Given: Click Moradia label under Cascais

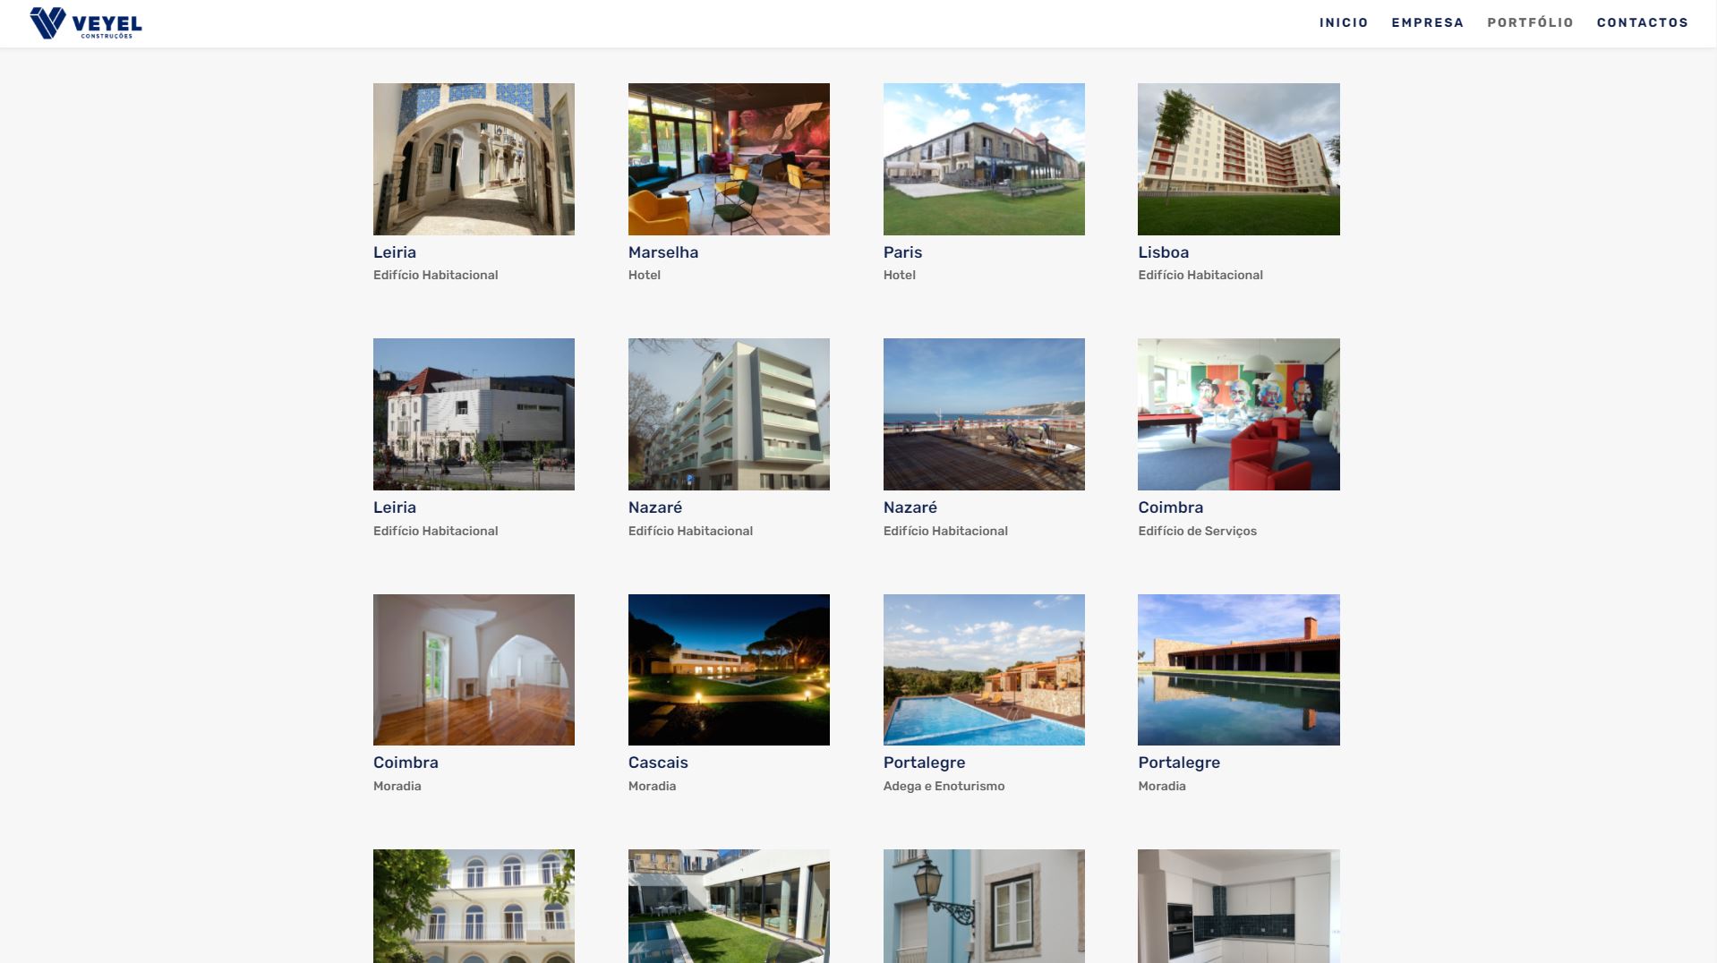Looking at the screenshot, I should [652, 786].
